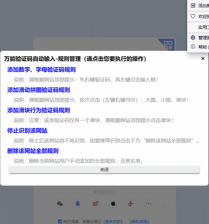Click the info help icon

(x=193, y=47)
